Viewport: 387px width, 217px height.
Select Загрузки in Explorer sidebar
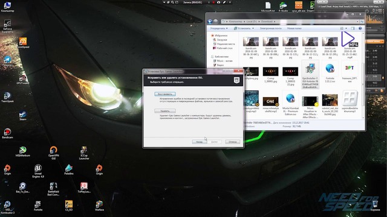[220, 40]
